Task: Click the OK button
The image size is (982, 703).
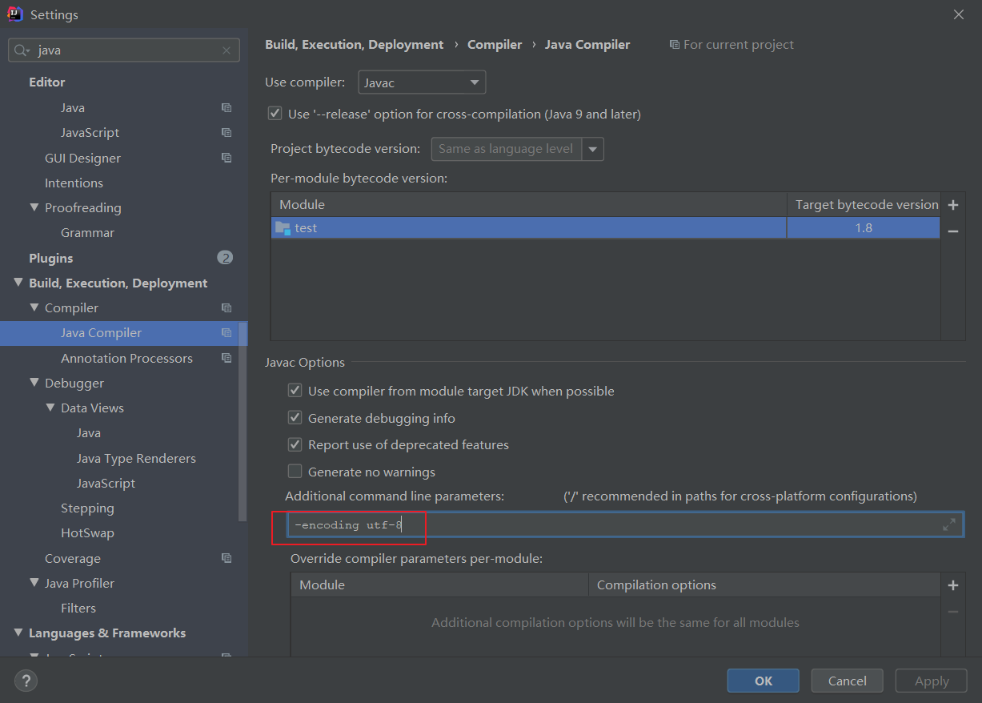Action: (764, 681)
